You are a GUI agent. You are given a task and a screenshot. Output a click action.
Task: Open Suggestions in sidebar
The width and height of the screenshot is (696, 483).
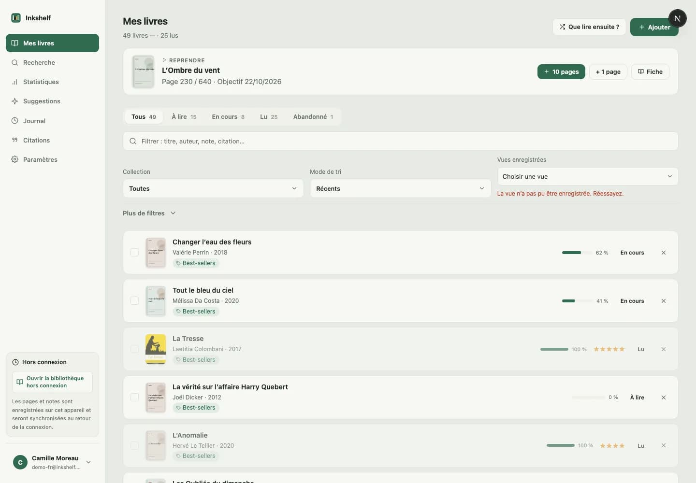[52, 101]
